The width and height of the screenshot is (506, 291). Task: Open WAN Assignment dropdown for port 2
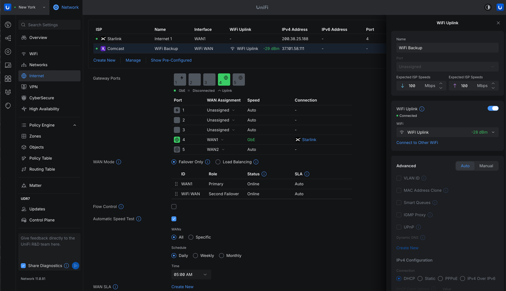[x=221, y=120]
